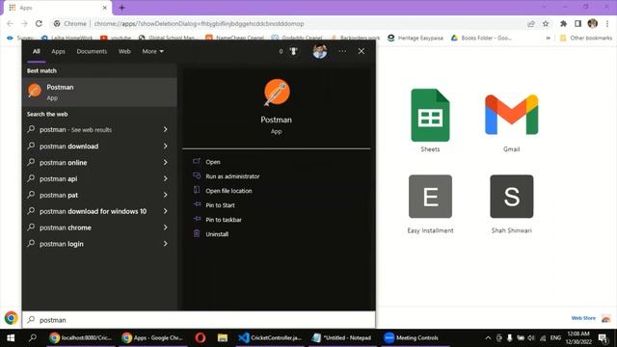Open the user profile picture in search panel
The height and width of the screenshot is (347, 617).
coord(319,51)
